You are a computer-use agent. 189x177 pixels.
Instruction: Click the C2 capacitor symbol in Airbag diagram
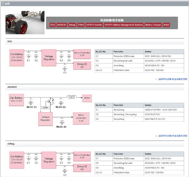click(36, 157)
